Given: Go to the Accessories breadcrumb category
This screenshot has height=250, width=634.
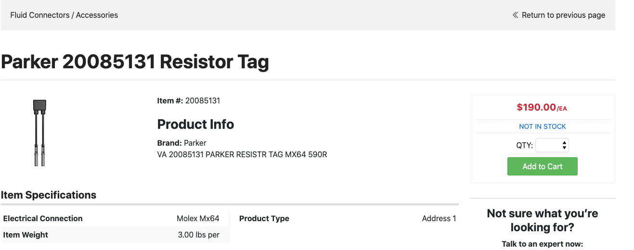Looking at the screenshot, I should click(x=97, y=15).
